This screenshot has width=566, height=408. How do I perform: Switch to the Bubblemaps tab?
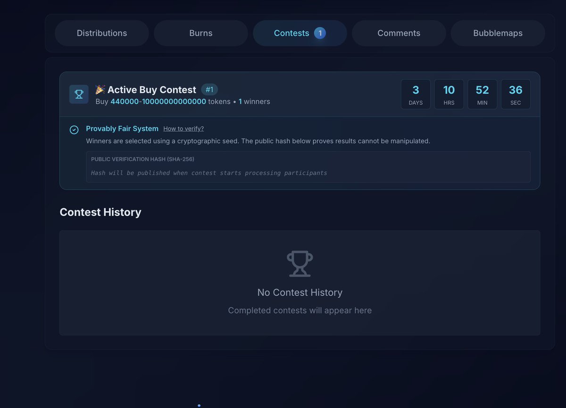point(498,33)
